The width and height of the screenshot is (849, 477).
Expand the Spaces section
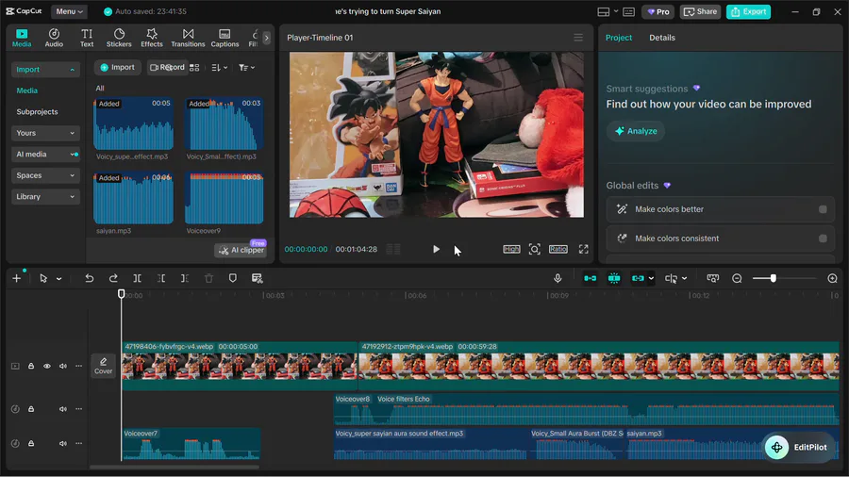pos(45,175)
